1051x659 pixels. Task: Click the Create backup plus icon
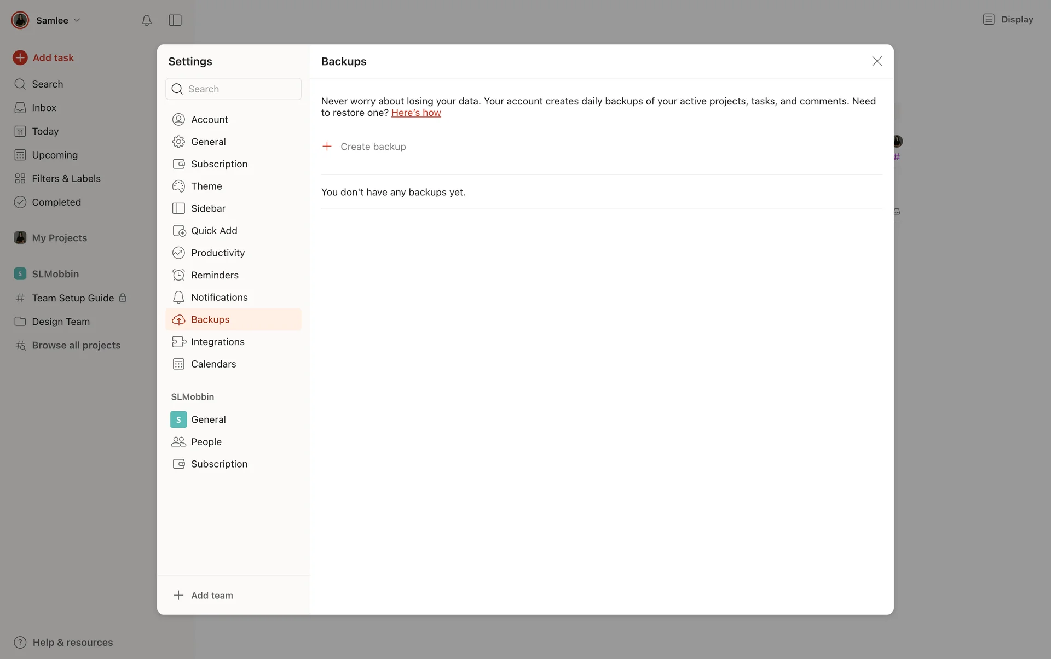[x=327, y=146]
